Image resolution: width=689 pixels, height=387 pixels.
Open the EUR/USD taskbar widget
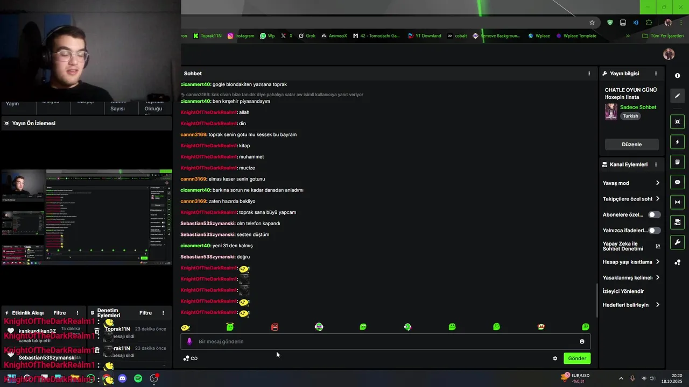(x=575, y=378)
